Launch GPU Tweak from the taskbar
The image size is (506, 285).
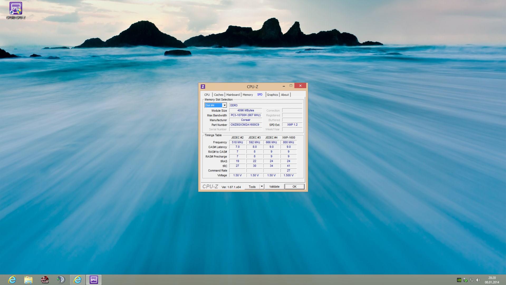point(45,280)
